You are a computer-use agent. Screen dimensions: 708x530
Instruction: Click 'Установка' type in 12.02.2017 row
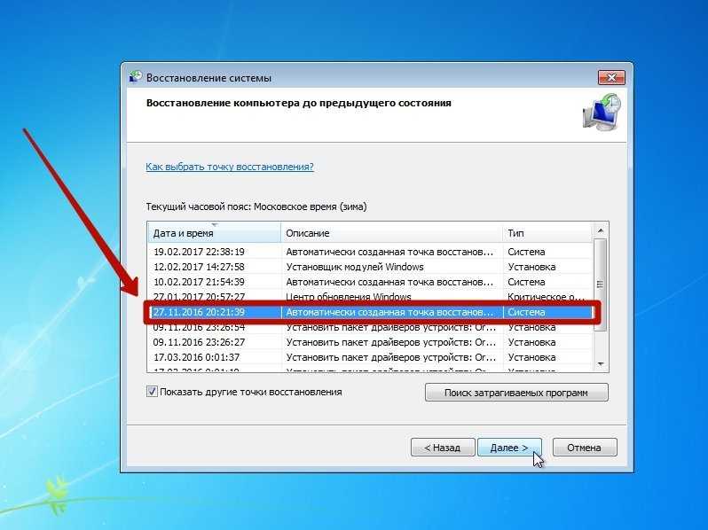click(x=531, y=267)
